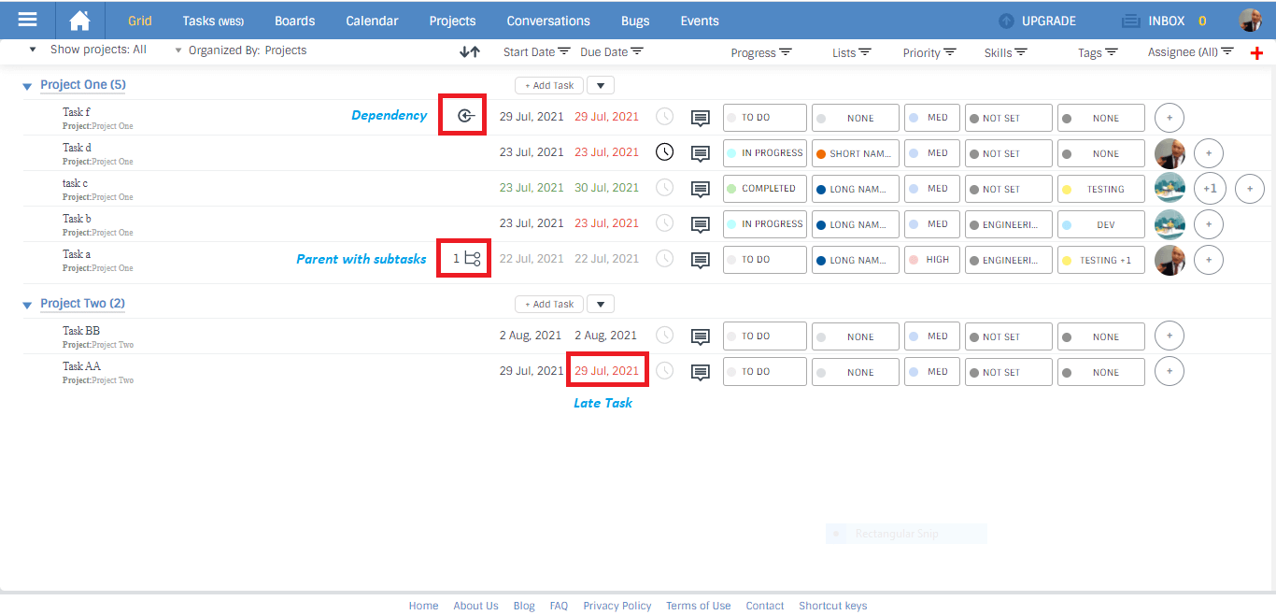Switch to Tasks (WBS) tab

pos(213,21)
